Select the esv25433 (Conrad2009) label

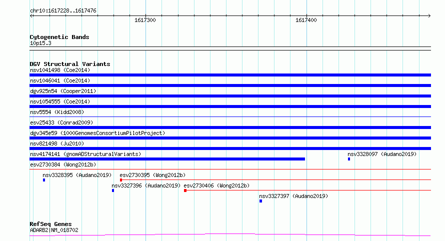[x=61, y=122]
